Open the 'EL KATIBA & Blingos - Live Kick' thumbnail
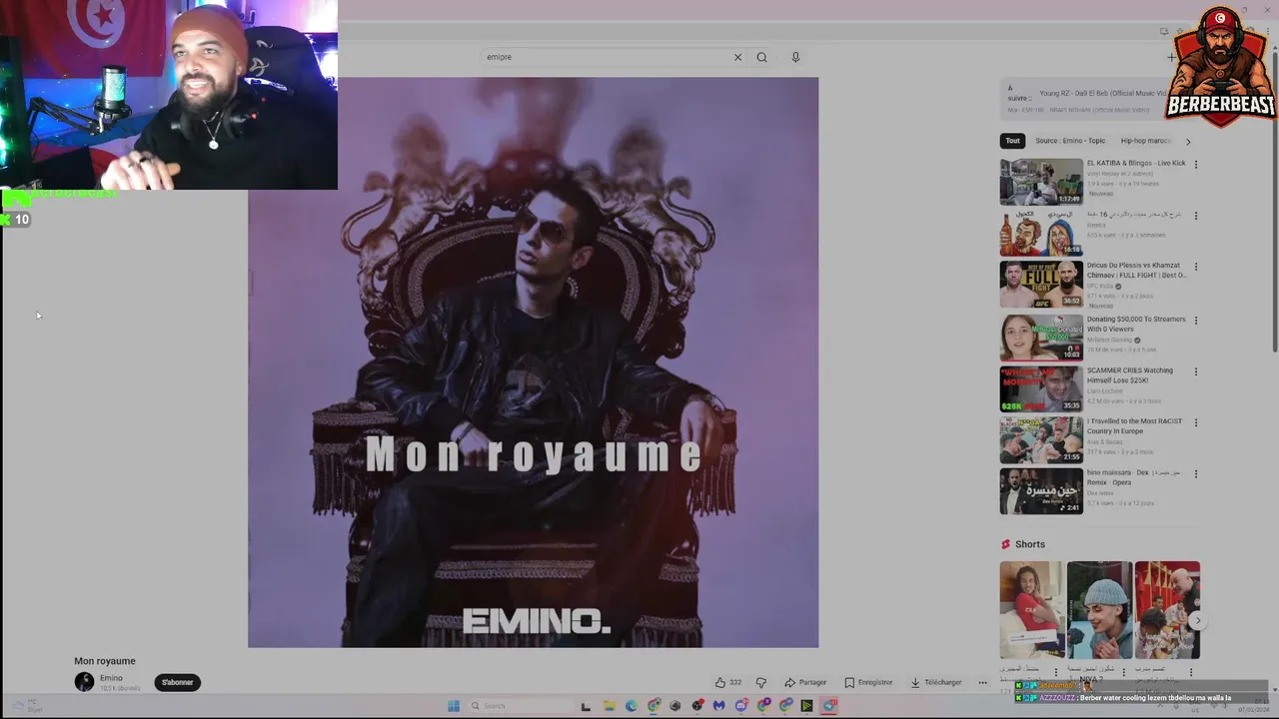The width and height of the screenshot is (1279, 719). pos(1041,182)
